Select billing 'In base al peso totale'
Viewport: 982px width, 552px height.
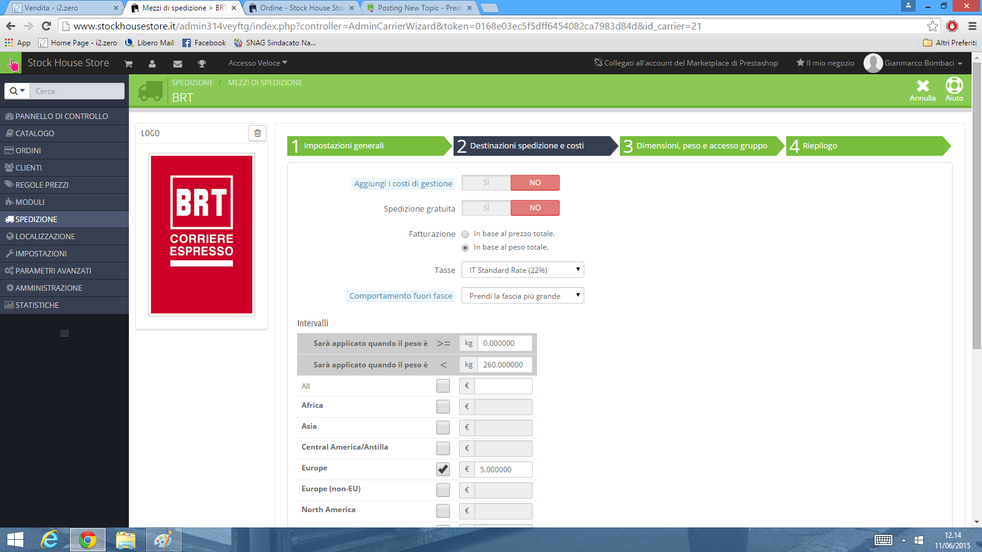tap(465, 248)
